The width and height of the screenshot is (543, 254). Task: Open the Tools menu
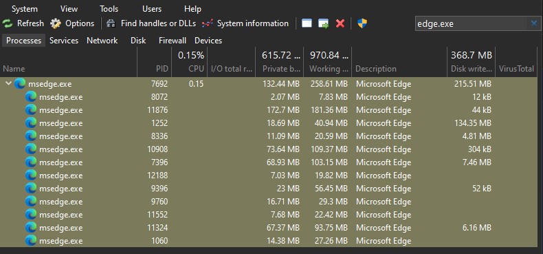coord(109,9)
